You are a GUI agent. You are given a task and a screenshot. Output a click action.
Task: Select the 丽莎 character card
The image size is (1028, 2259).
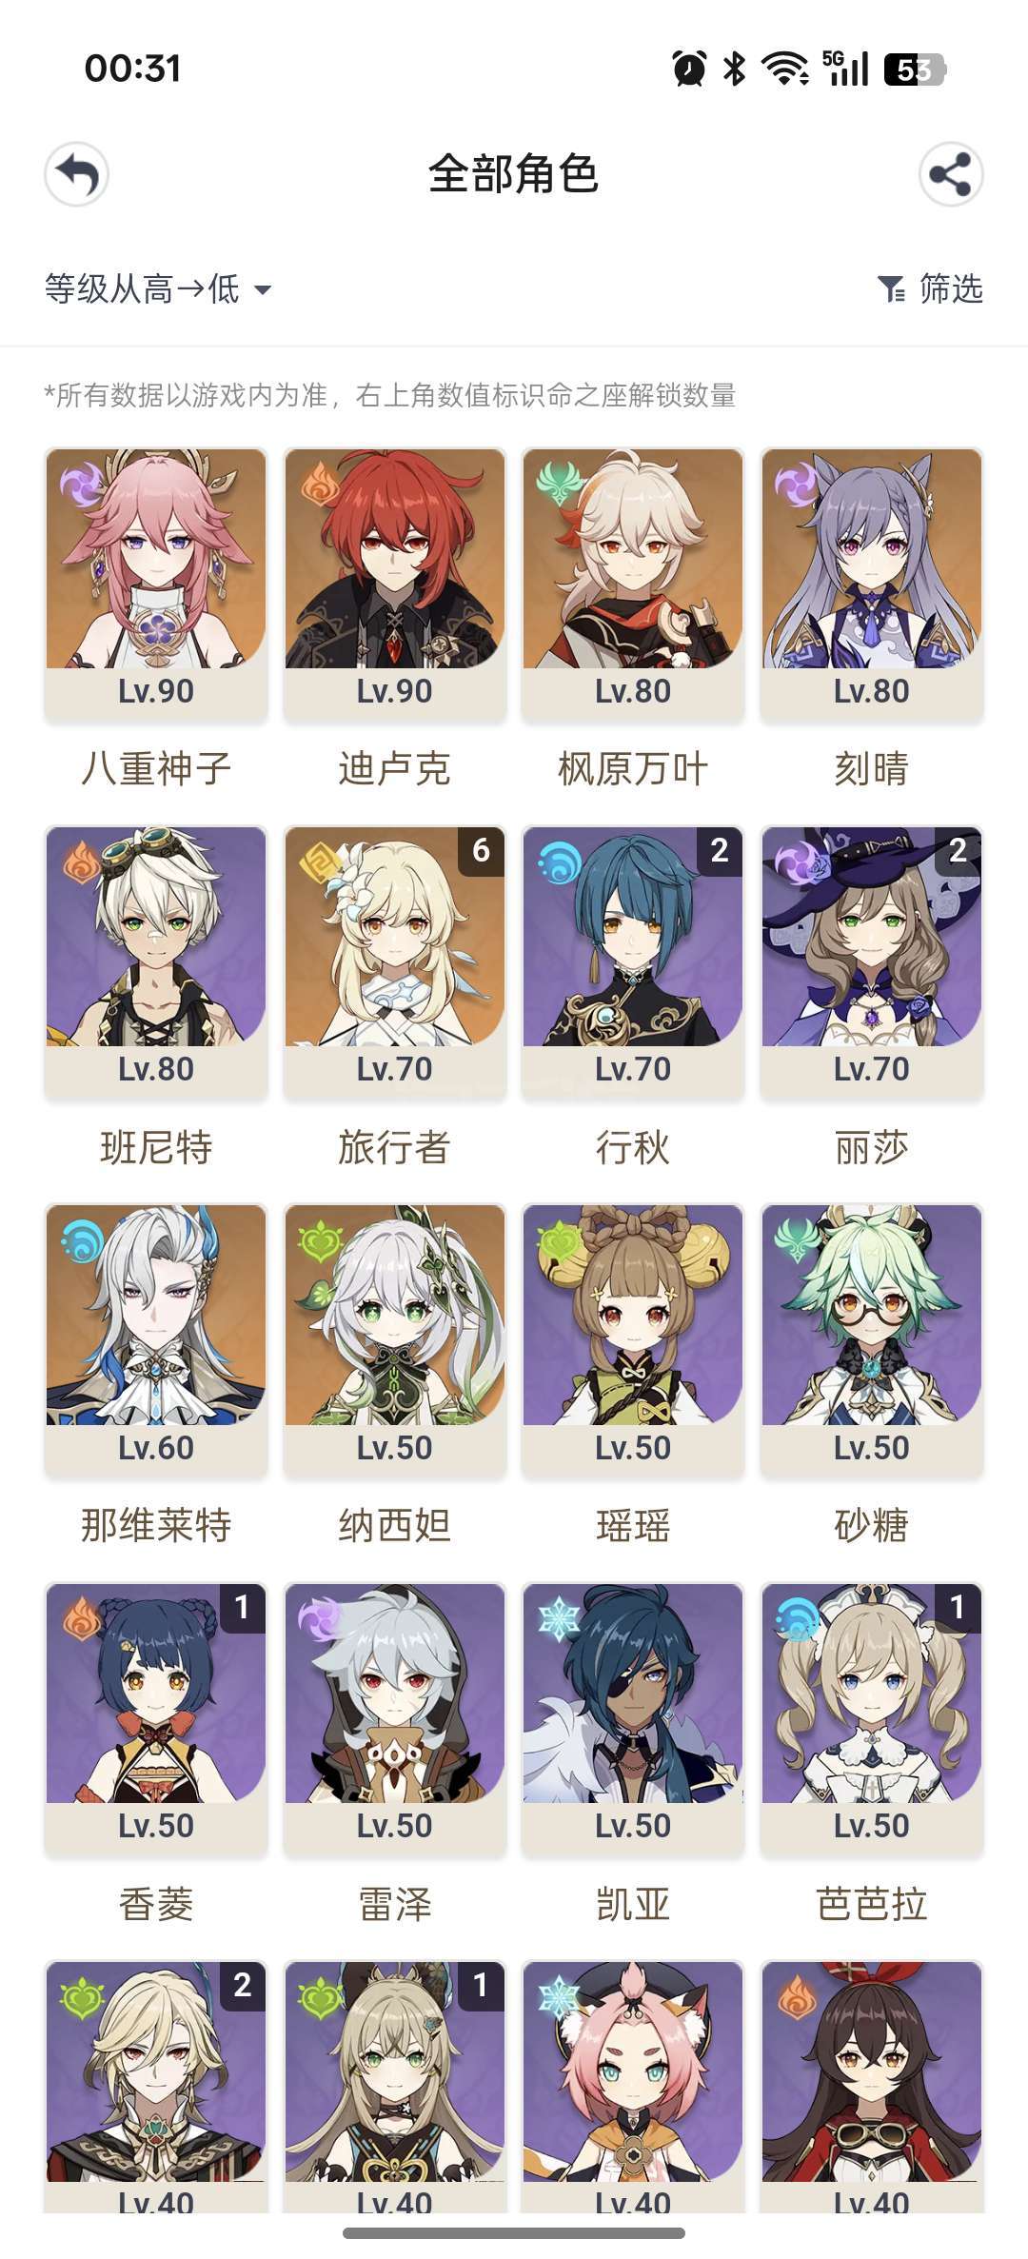[872, 997]
